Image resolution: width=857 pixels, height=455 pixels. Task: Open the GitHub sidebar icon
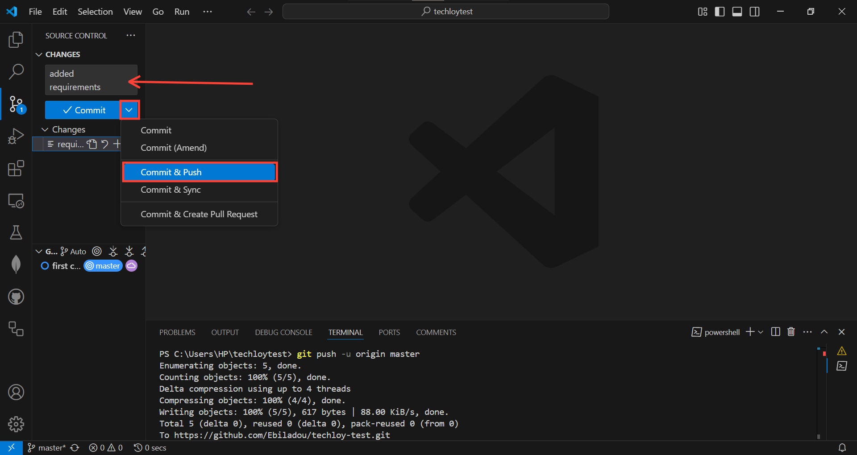tap(16, 297)
